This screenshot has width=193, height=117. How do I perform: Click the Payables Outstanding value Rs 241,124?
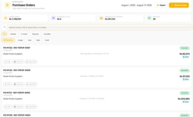[x=110, y=19]
